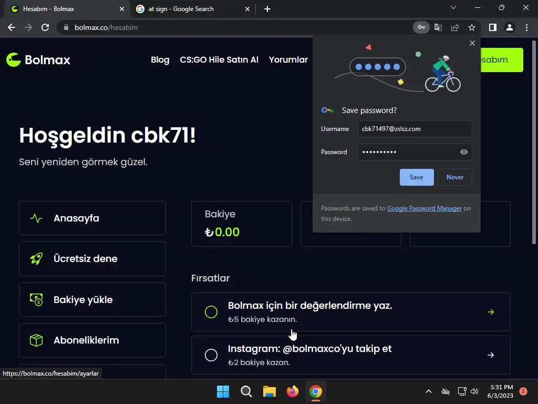Click the share page icon
Image resolution: width=538 pixels, height=404 pixels.
tap(455, 27)
